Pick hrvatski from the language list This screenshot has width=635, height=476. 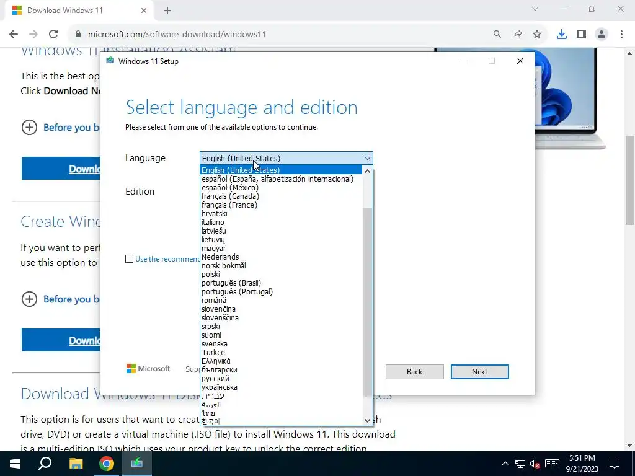pyautogui.click(x=281, y=213)
